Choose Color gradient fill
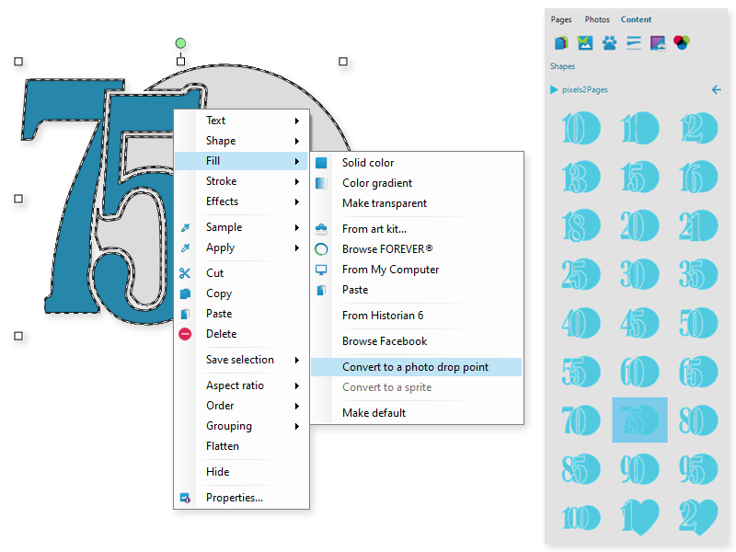 (x=417, y=183)
